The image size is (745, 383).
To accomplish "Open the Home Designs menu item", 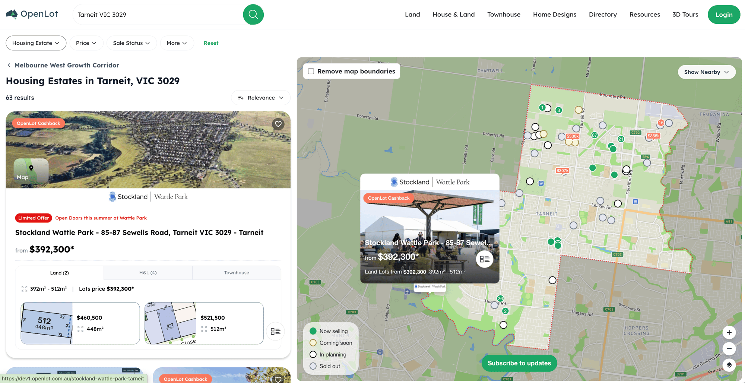I will [555, 15].
